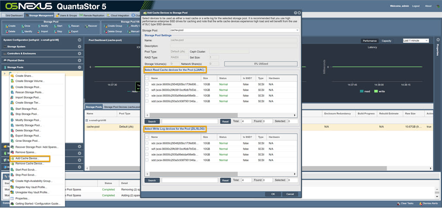This screenshot has height=208, width=442.
Task: Select Remove Cache Device from context menu
Action: (x=30, y=163)
